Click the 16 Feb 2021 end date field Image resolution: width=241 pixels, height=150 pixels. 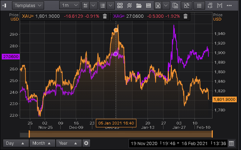195,144
